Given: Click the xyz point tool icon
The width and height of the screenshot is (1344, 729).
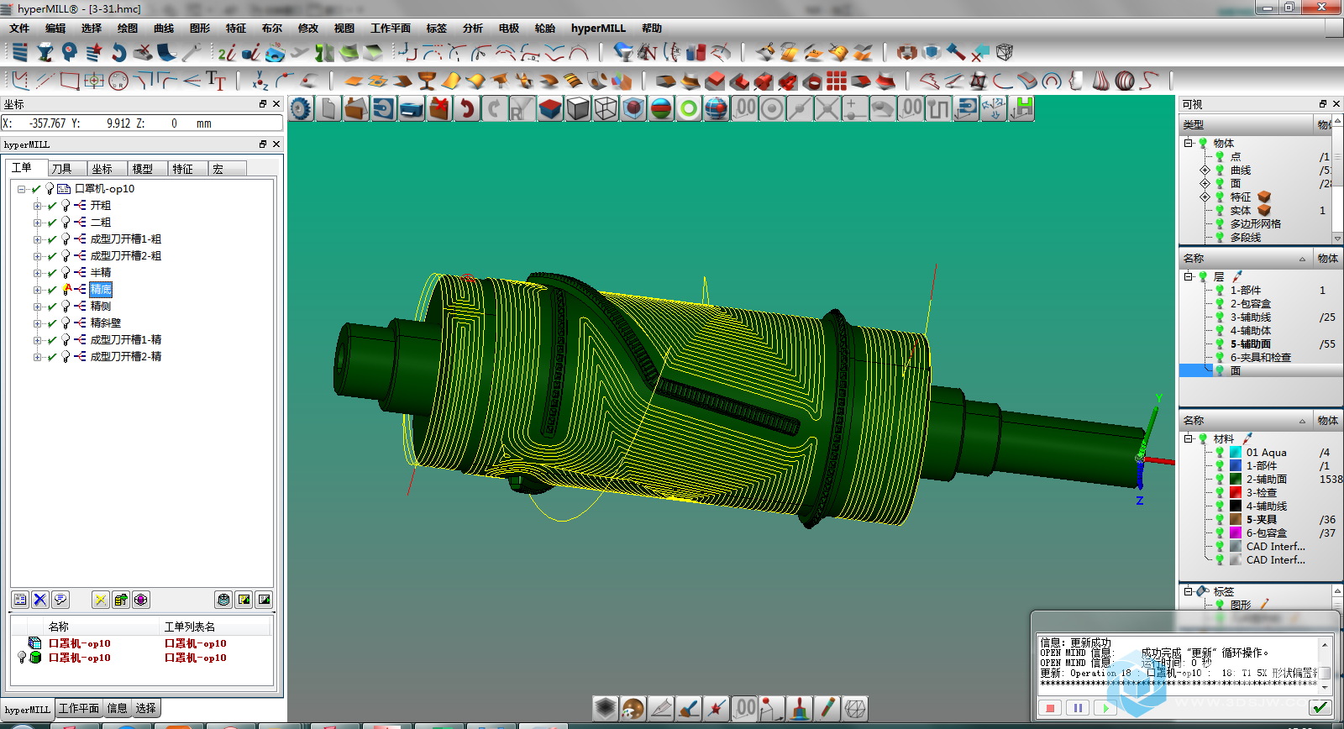Looking at the screenshot, I should coord(260,81).
